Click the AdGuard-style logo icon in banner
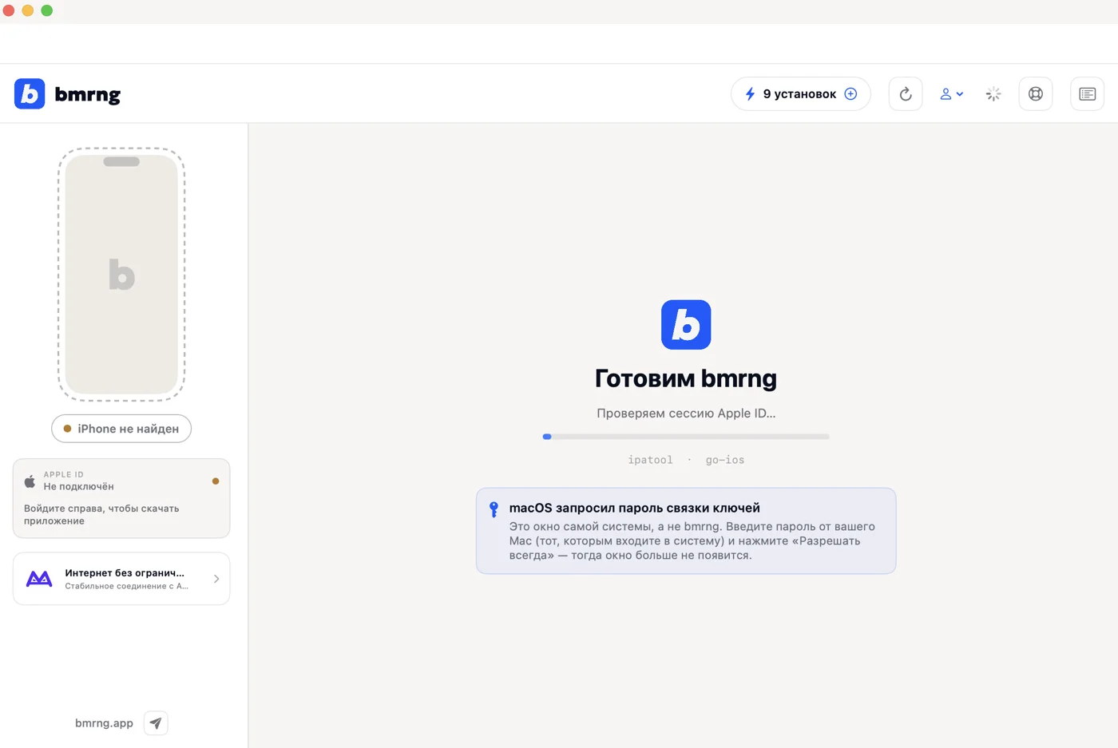 [39, 579]
